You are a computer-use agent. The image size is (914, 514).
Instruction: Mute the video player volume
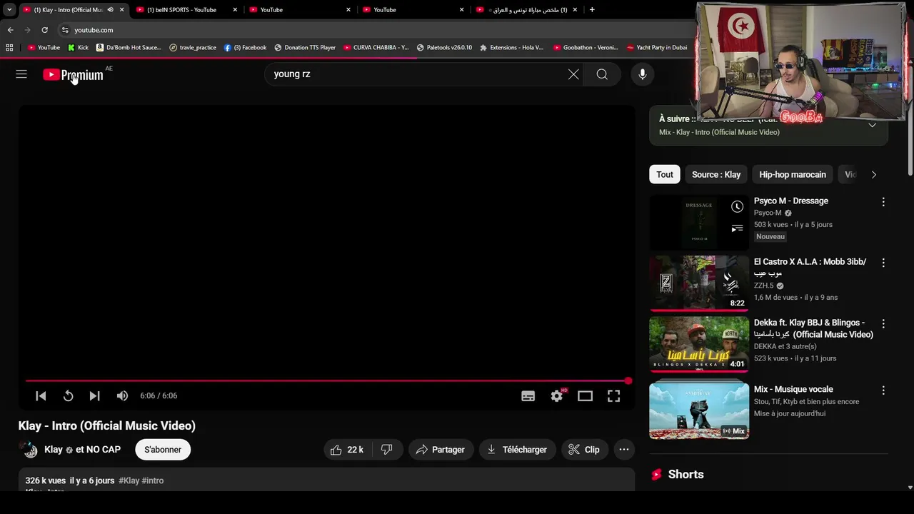pos(122,395)
